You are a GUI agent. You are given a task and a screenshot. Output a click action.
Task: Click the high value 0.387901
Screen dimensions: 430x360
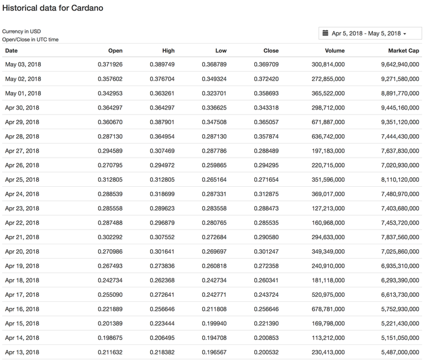pos(162,122)
